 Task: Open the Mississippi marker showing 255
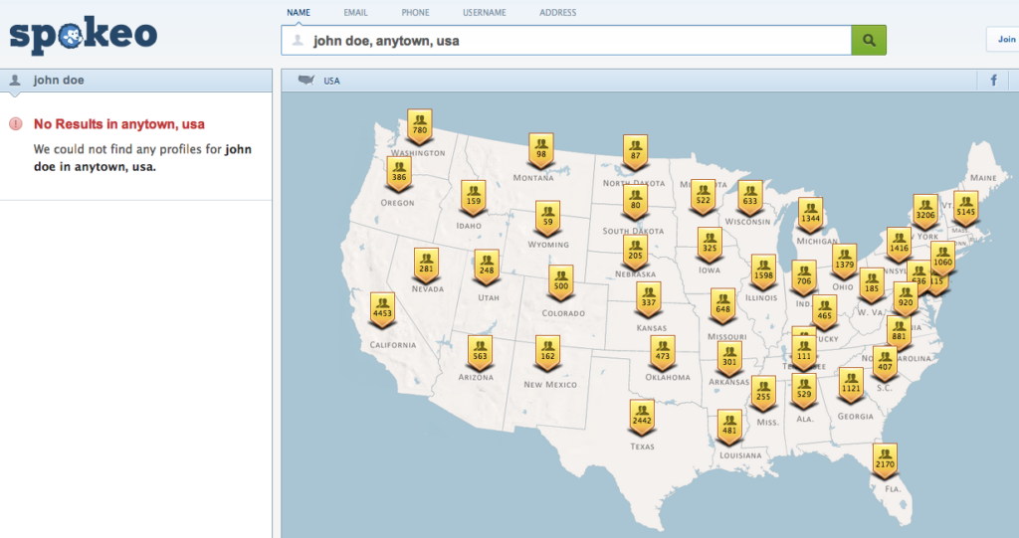(763, 394)
